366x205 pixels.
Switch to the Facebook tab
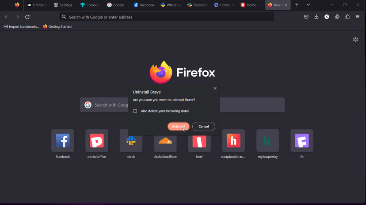144,5
